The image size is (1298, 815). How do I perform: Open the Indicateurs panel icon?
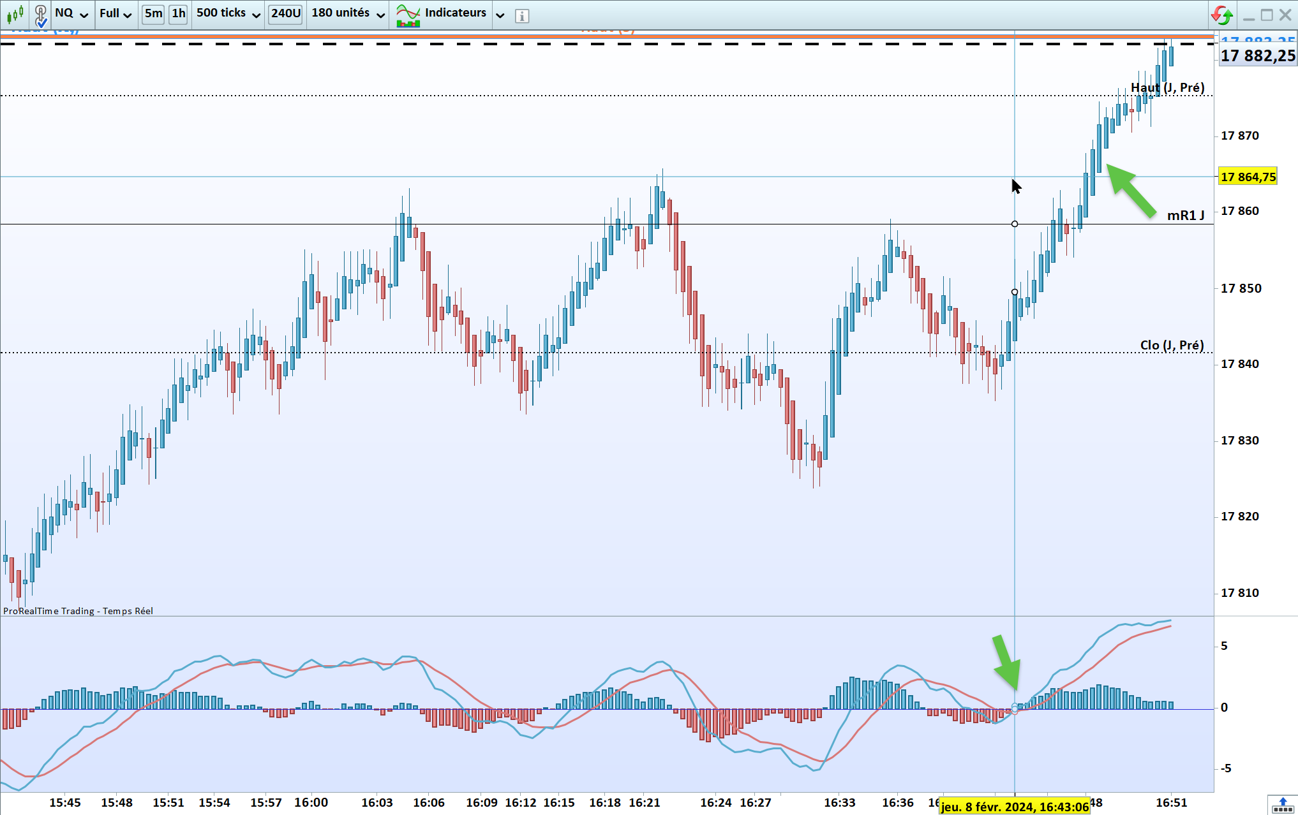coord(408,15)
